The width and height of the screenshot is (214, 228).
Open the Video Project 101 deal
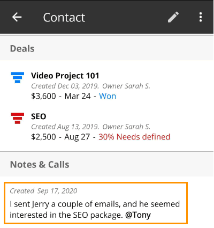[x=65, y=76]
